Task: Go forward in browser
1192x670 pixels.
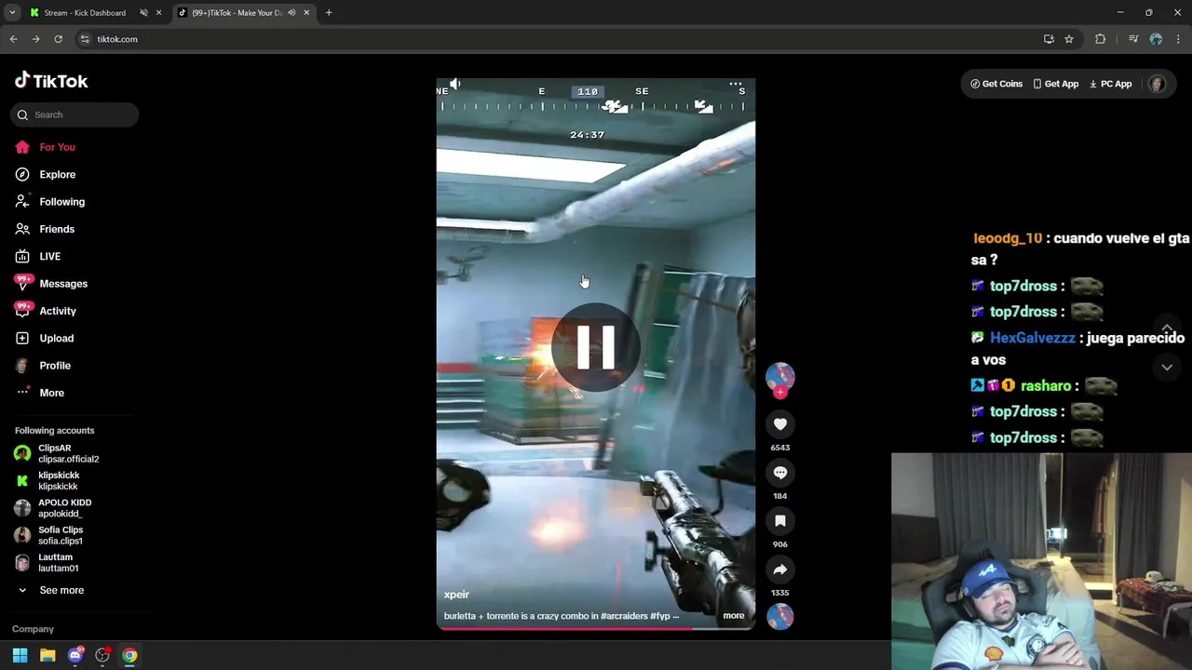Action: (35, 39)
